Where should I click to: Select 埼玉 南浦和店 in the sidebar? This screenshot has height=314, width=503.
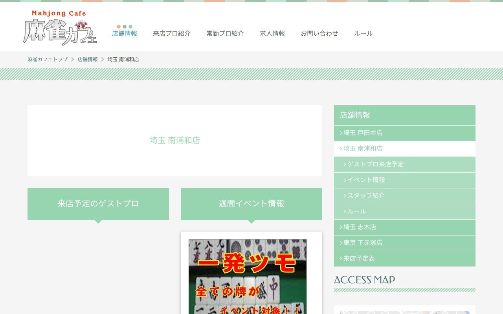point(363,149)
